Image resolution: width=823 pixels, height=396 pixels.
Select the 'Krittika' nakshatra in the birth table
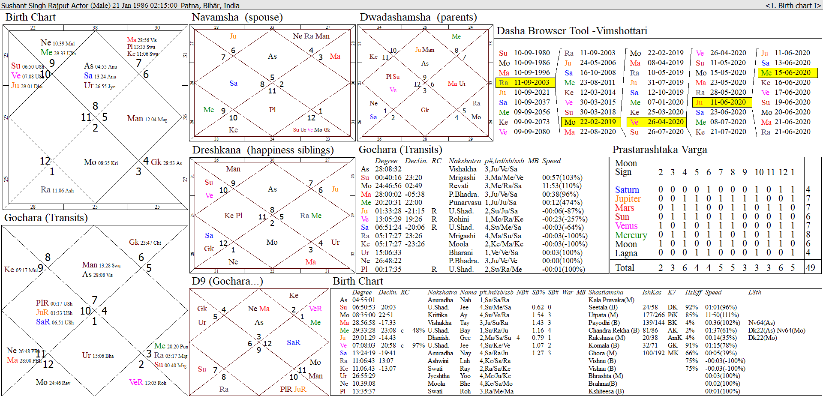[x=438, y=315]
